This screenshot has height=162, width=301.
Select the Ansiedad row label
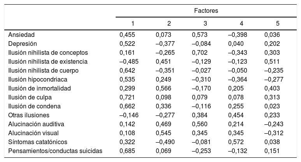[21, 35]
